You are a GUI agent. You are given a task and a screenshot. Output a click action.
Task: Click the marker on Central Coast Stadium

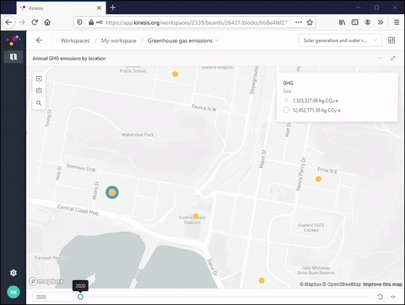pos(196,216)
